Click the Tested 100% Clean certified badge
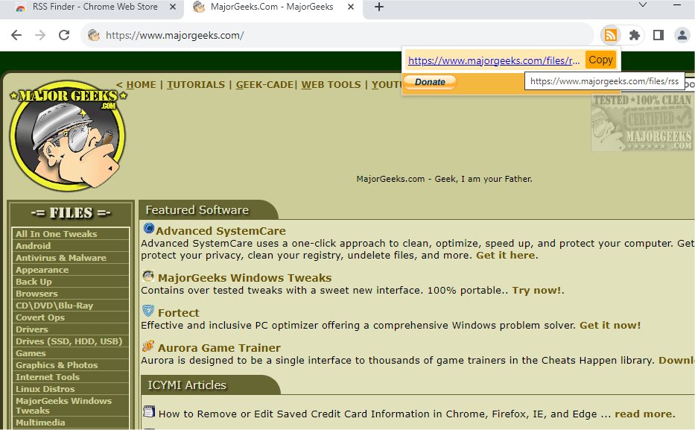This screenshot has height=430, width=695. point(642,123)
